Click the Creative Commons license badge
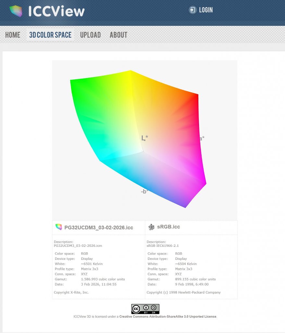This screenshot has height=333, width=285. 145,309
